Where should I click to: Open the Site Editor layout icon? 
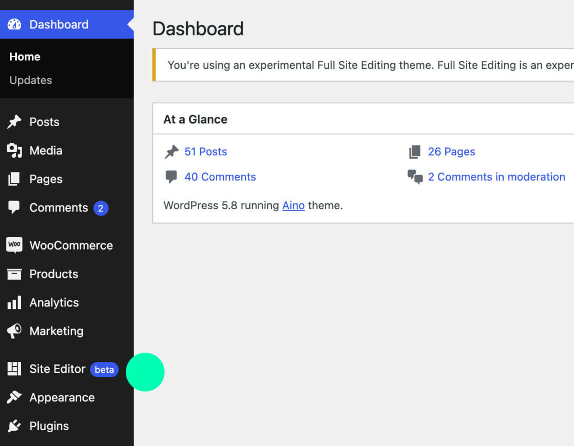pos(14,369)
